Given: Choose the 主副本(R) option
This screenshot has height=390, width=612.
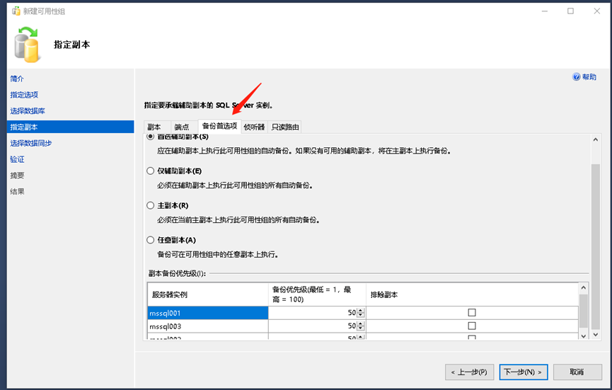Looking at the screenshot, I should [150, 205].
